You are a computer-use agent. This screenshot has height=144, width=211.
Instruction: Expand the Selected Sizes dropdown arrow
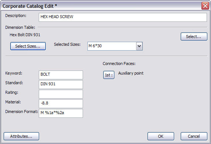click(139, 46)
